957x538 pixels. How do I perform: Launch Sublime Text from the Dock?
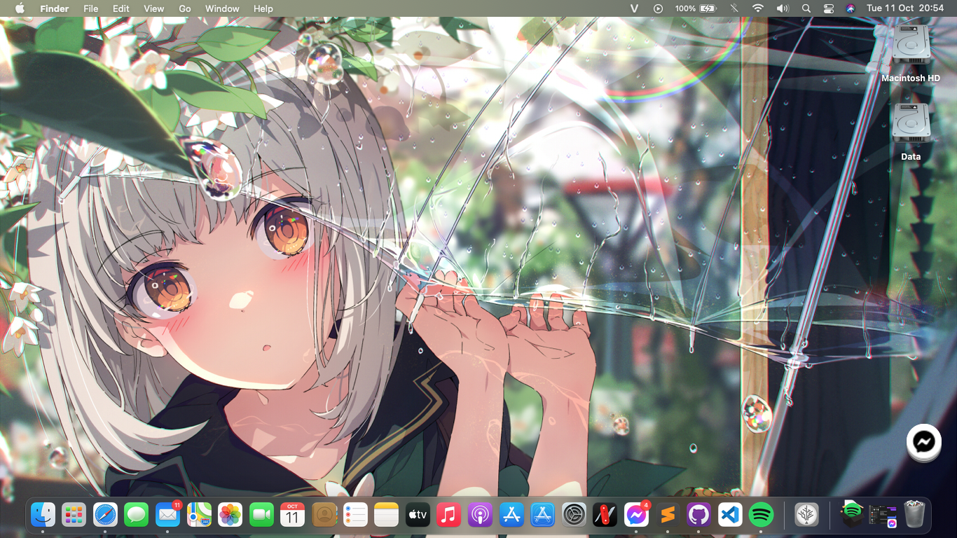click(667, 516)
